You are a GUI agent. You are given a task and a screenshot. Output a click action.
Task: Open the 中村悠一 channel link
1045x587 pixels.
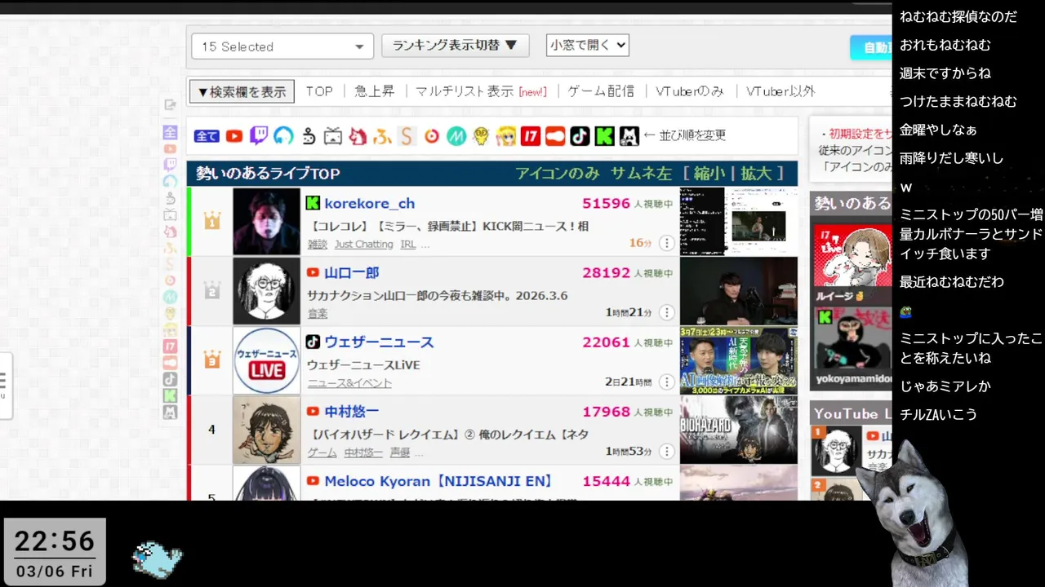click(352, 412)
